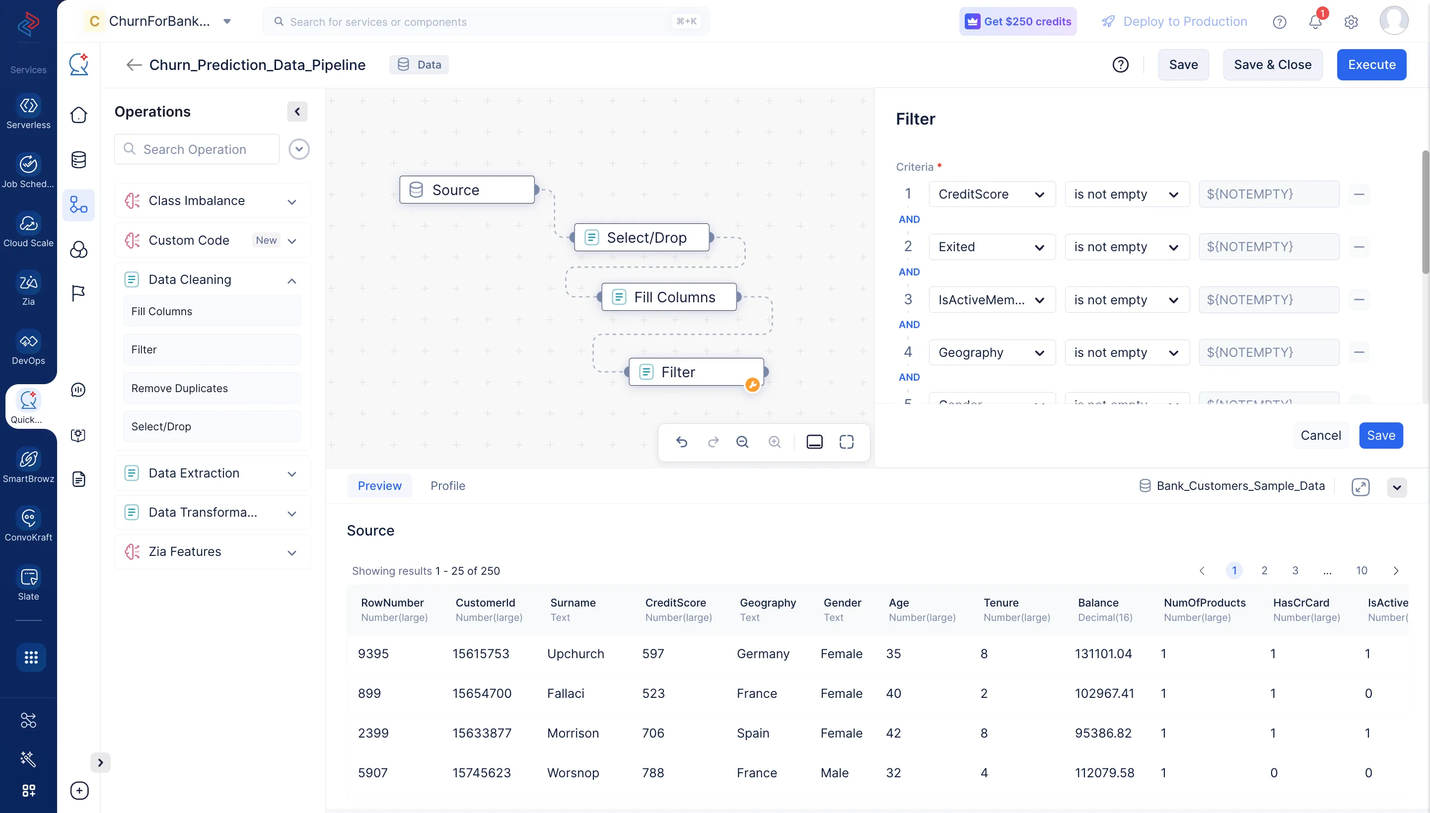Image resolution: width=1430 pixels, height=813 pixels.
Task: Click Save & Close
Action: [1273, 64]
